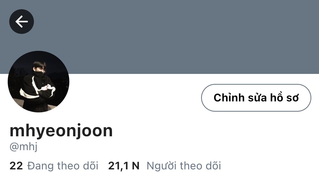Tap the white arrow in the header
Screen dimensions: 319x183
[x=22, y=22]
